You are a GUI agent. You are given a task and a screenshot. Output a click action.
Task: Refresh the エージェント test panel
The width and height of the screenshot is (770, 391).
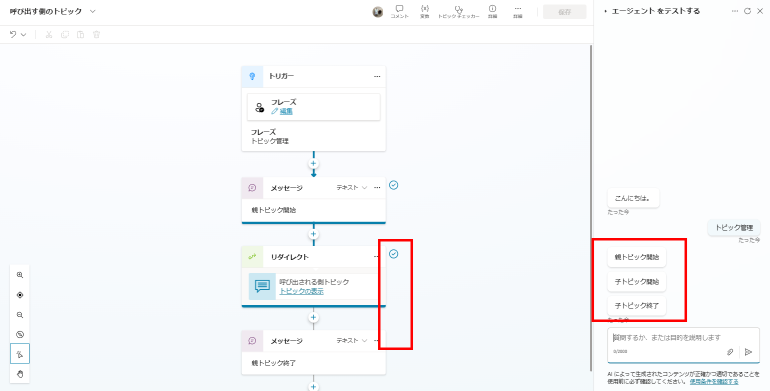tap(748, 10)
